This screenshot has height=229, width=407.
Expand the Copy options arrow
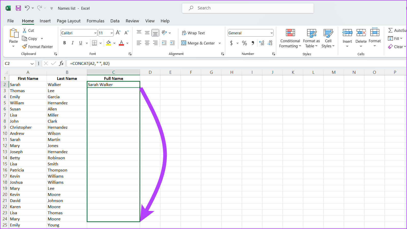click(x=42, y=39)
